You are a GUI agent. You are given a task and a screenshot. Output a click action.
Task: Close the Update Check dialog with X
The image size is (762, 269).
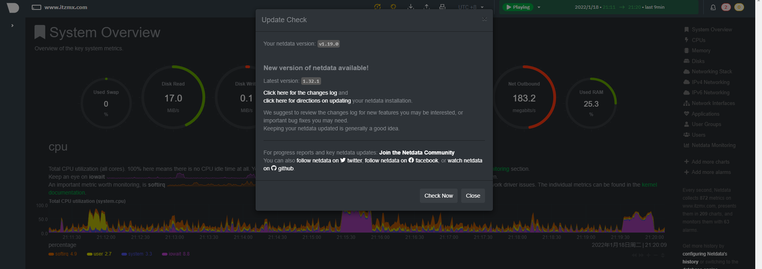tap(485, 19)
